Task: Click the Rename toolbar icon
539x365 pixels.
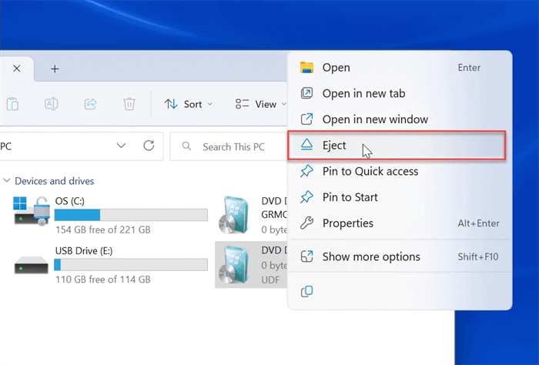Action: pyautogui.click(x=52, y=104)
